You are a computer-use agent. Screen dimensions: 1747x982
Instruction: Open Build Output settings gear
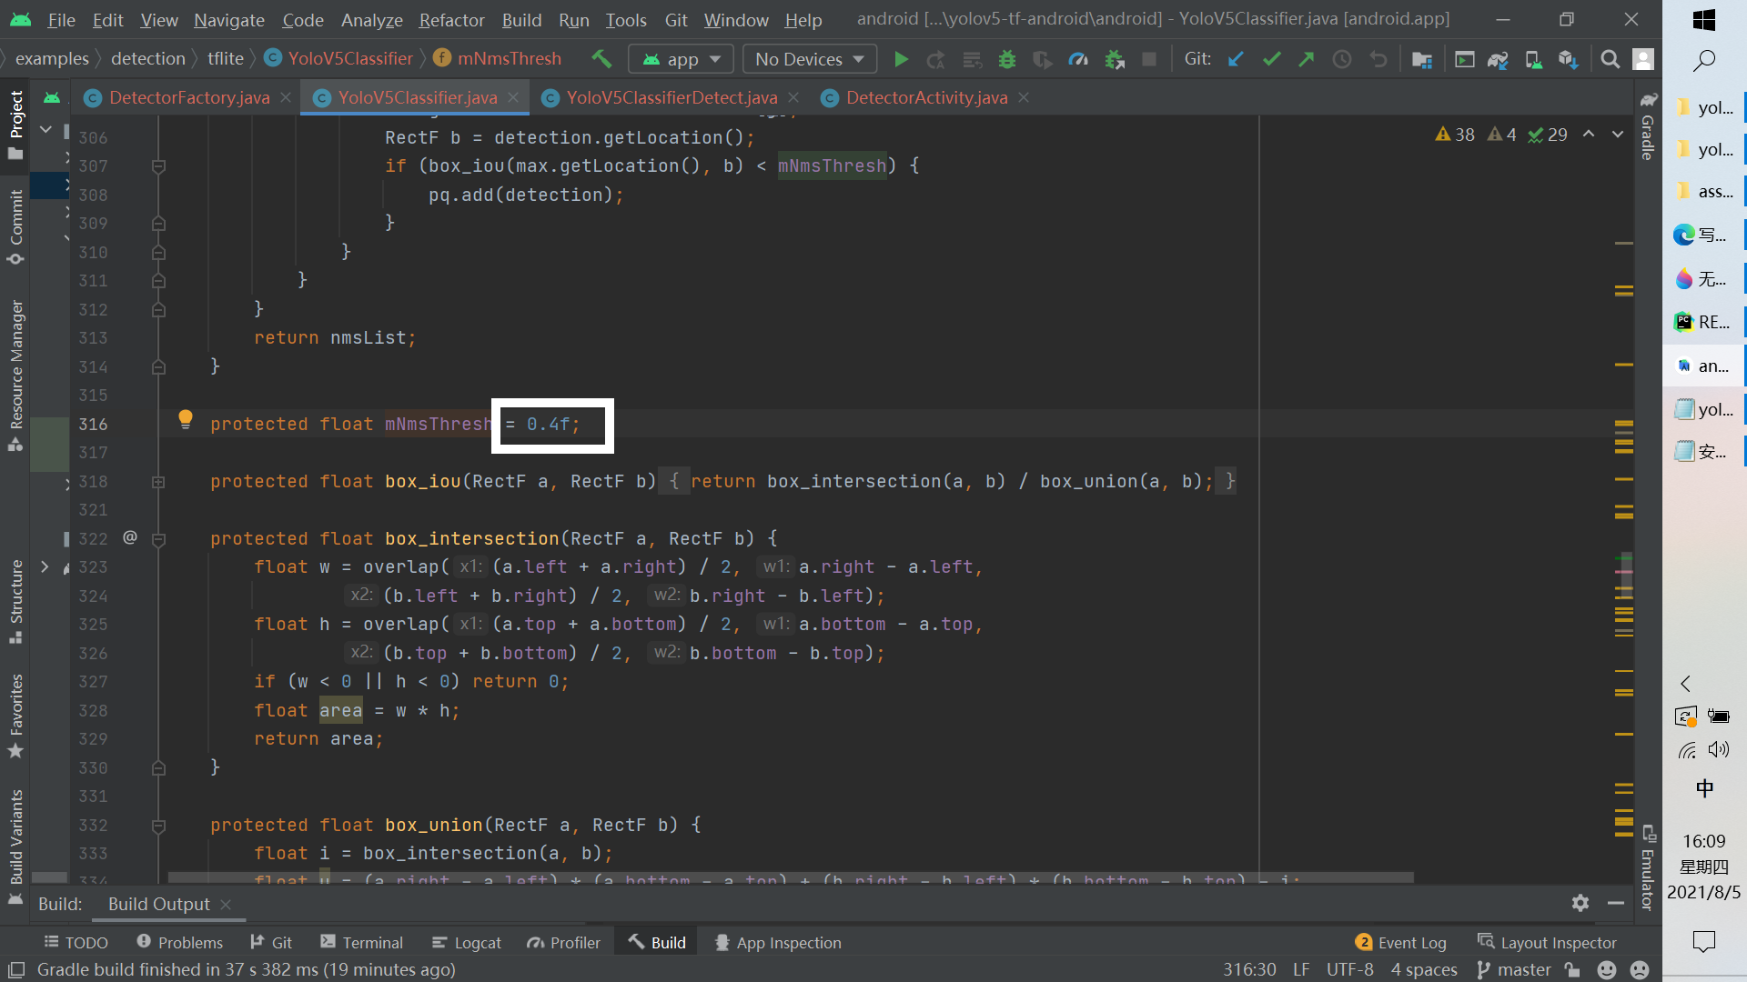[1580, 903]
